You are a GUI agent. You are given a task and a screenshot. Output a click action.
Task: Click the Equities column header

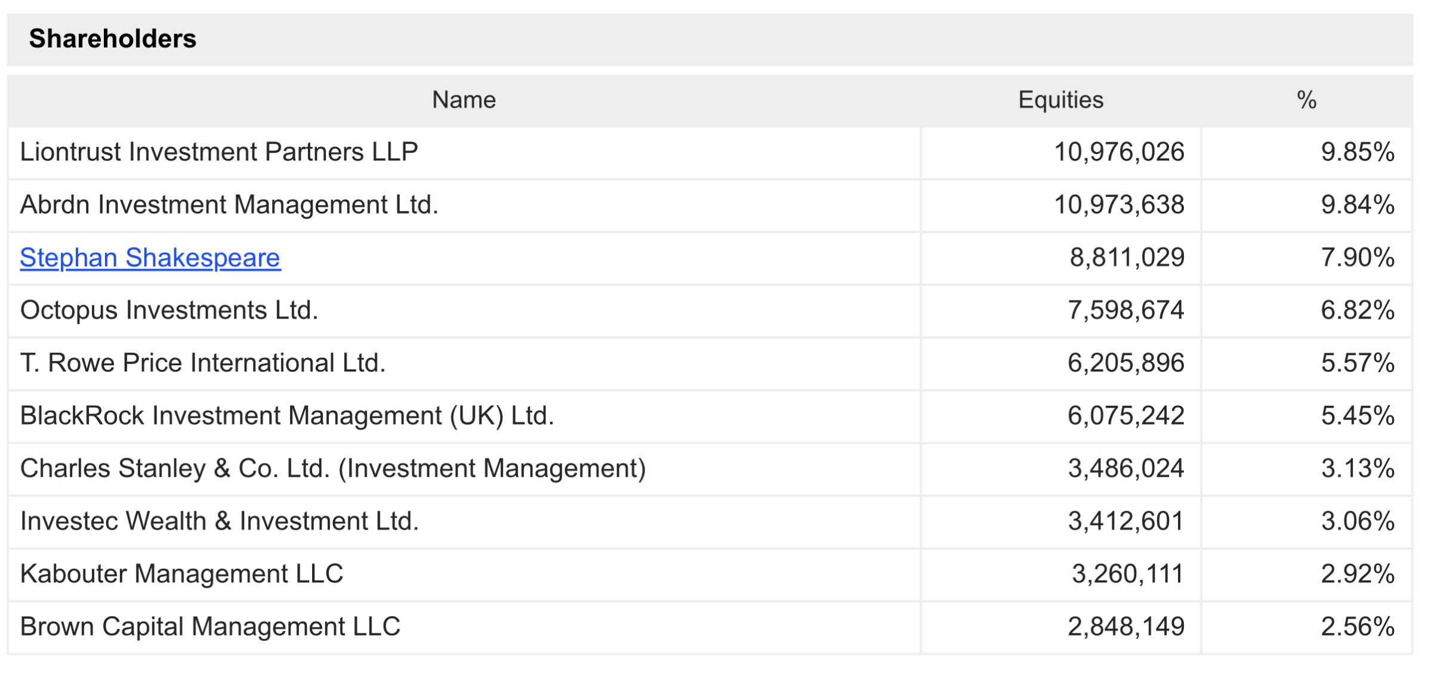point(1060,100)
